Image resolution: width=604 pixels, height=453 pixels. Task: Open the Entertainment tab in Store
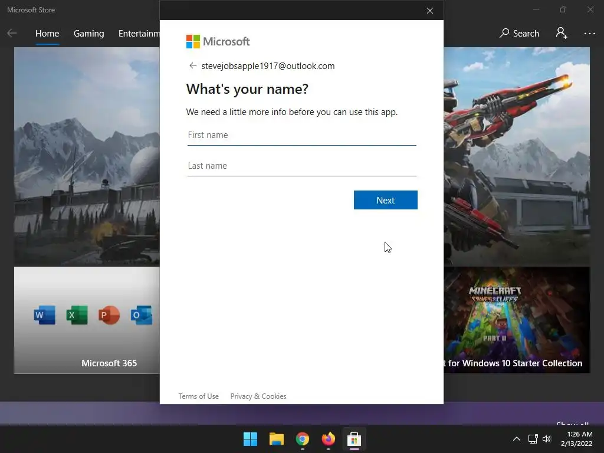tap(139, 34)
